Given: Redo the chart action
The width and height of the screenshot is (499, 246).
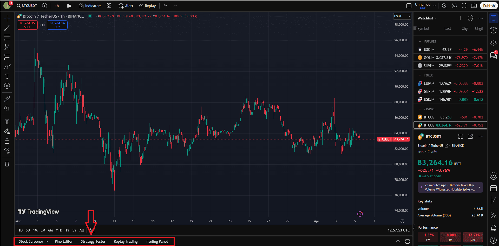Looking at the screenshot, I should coord(175,6).
